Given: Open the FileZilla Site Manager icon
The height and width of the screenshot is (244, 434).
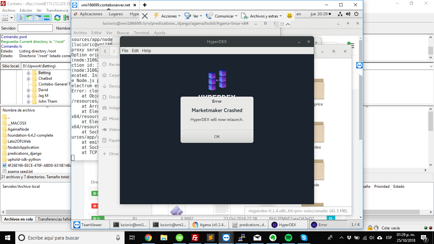Looking at the screenshot, I should pos(5,18).
